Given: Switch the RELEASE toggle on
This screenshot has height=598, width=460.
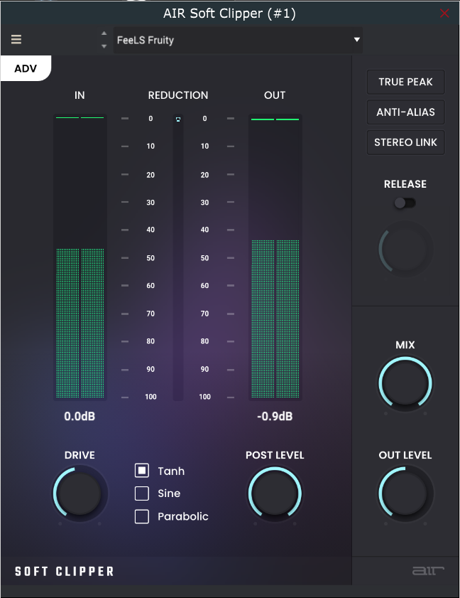Looking at the screenshot, I should (405, 203).
